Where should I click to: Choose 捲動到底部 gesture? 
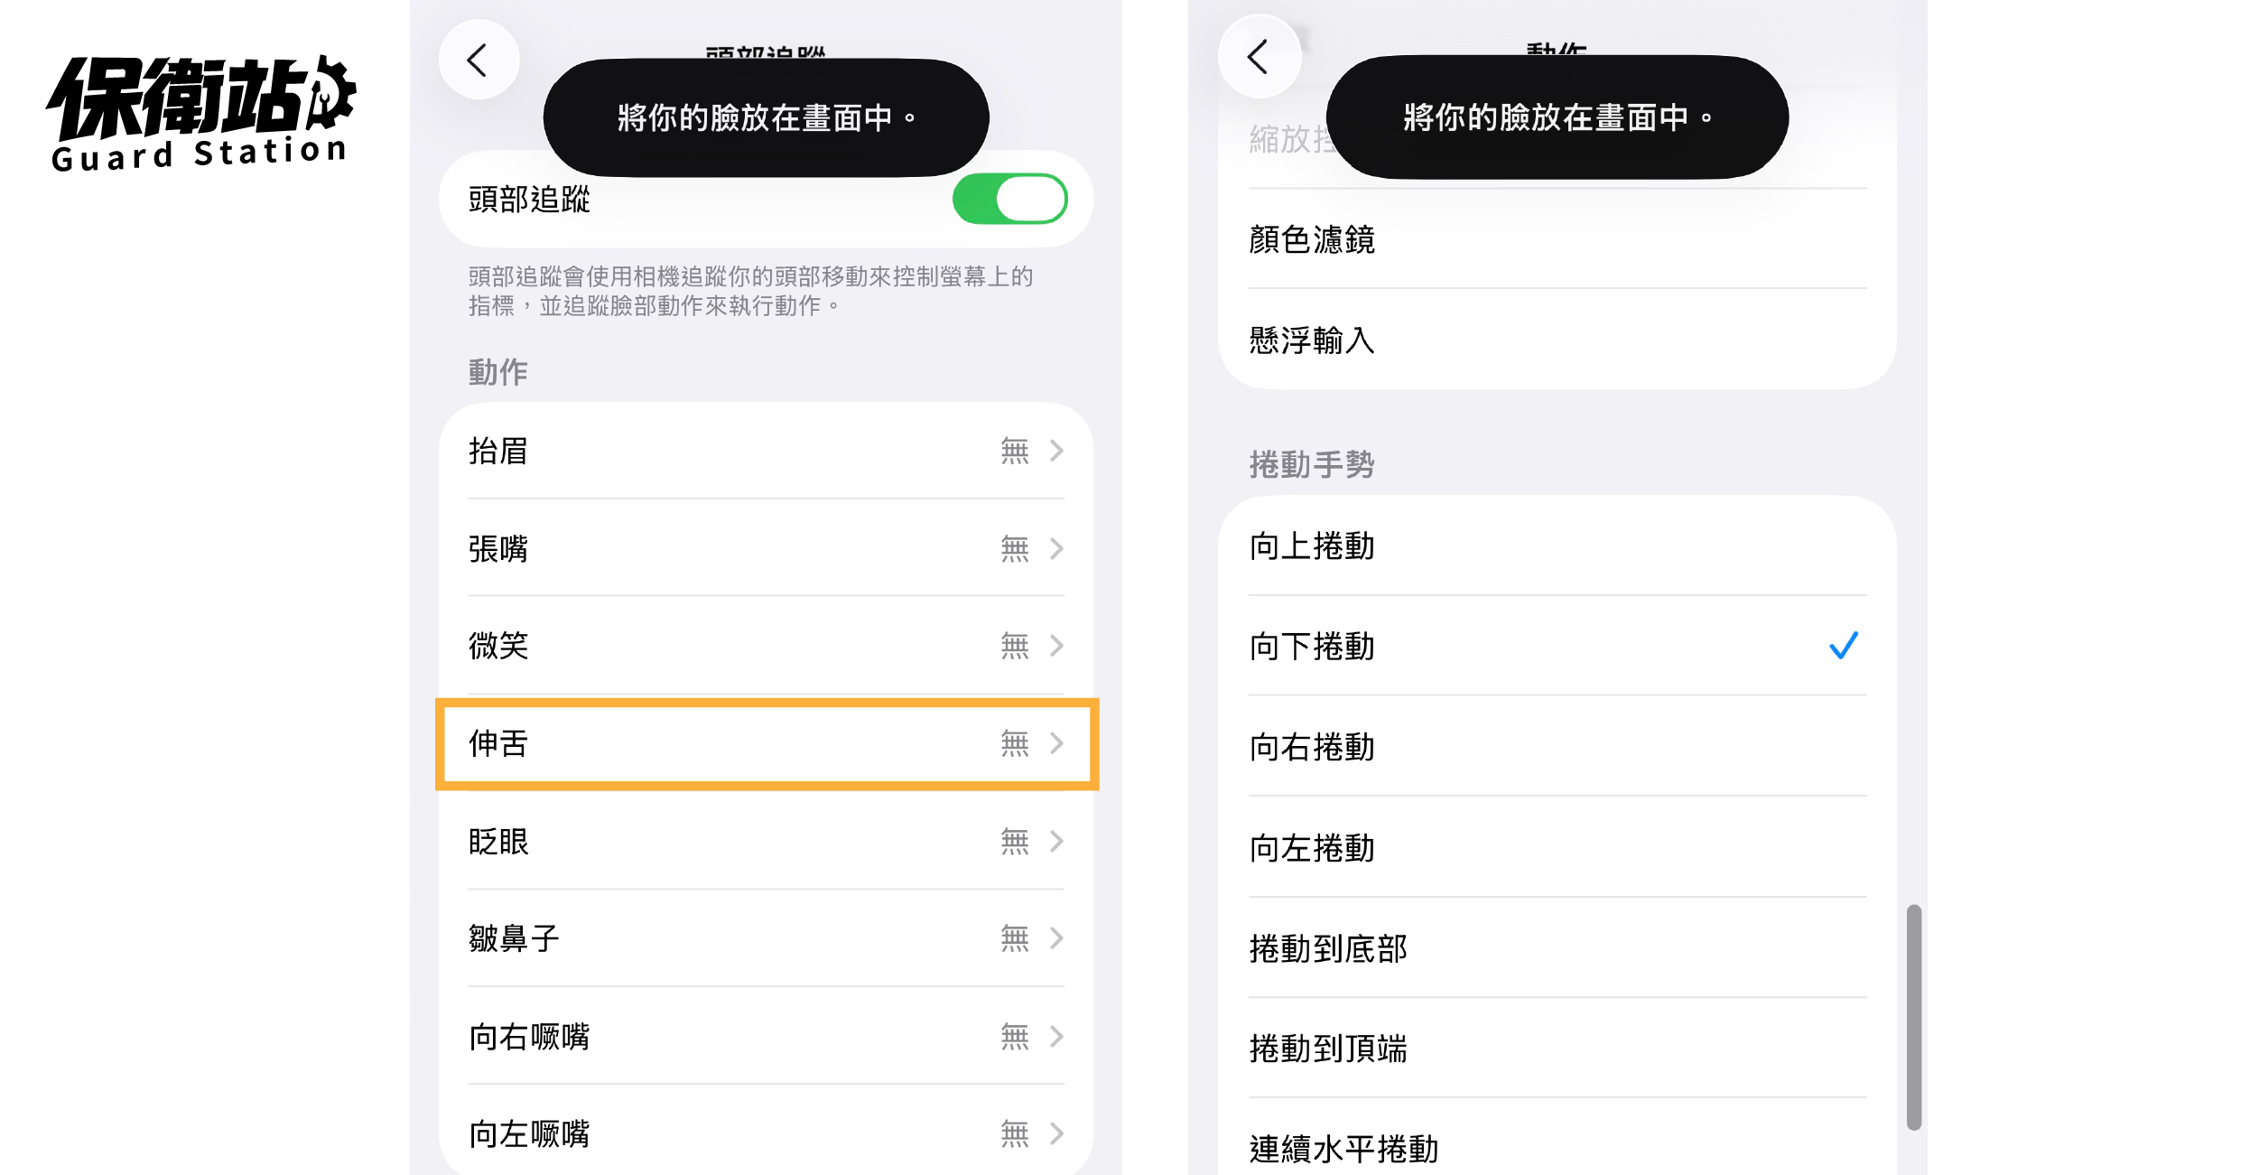click(x=1557, y=948)
